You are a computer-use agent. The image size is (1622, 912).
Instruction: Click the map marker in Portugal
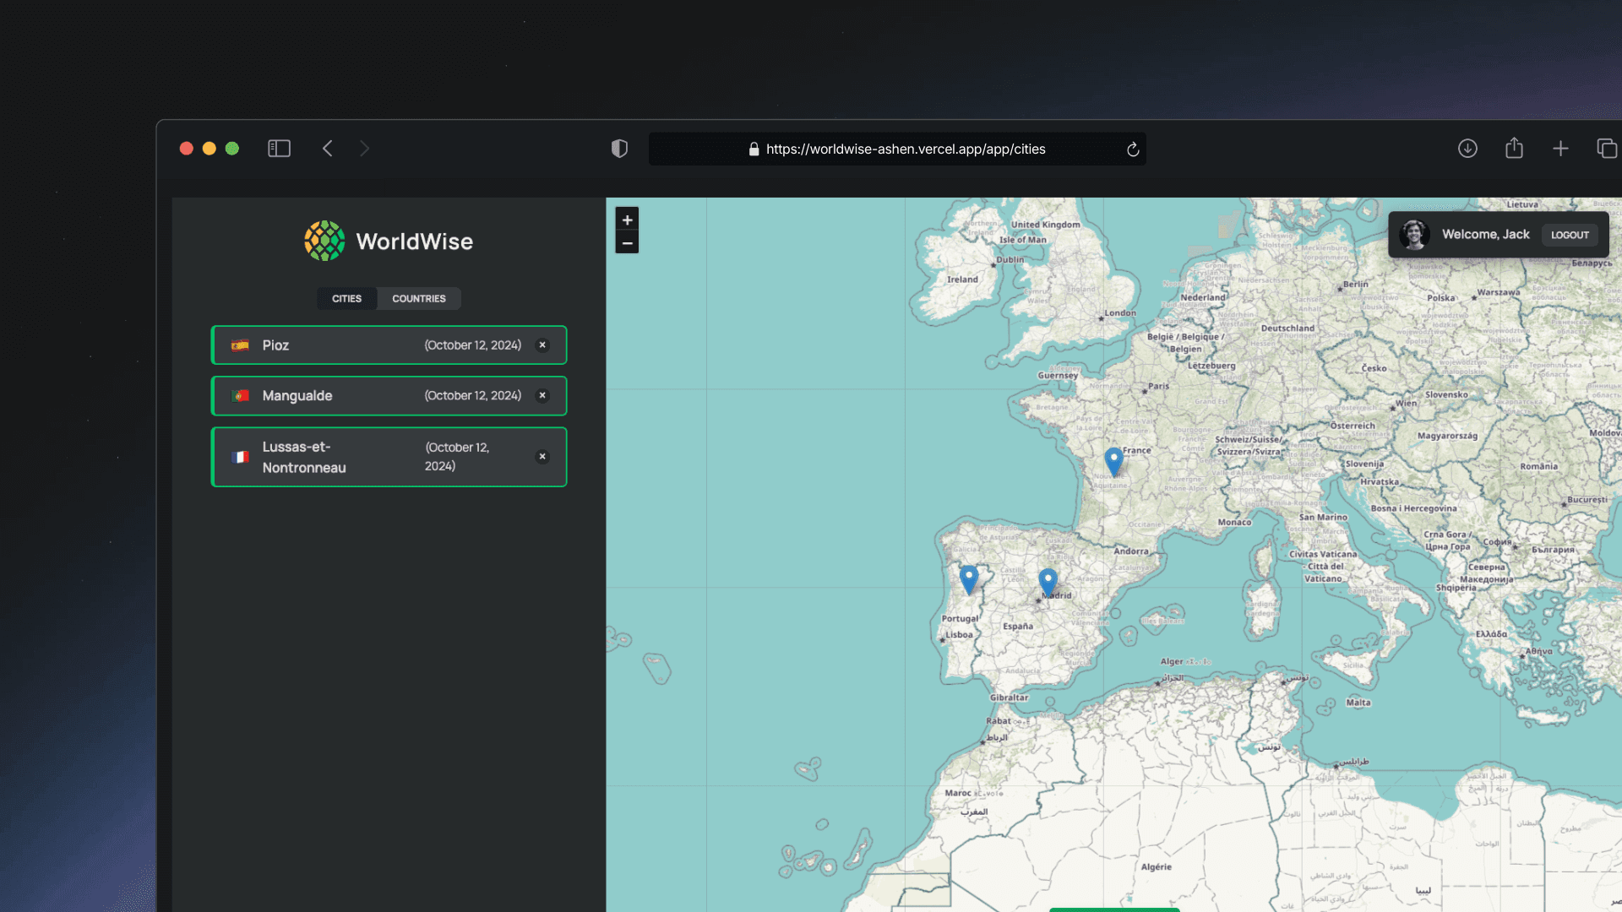969,579
